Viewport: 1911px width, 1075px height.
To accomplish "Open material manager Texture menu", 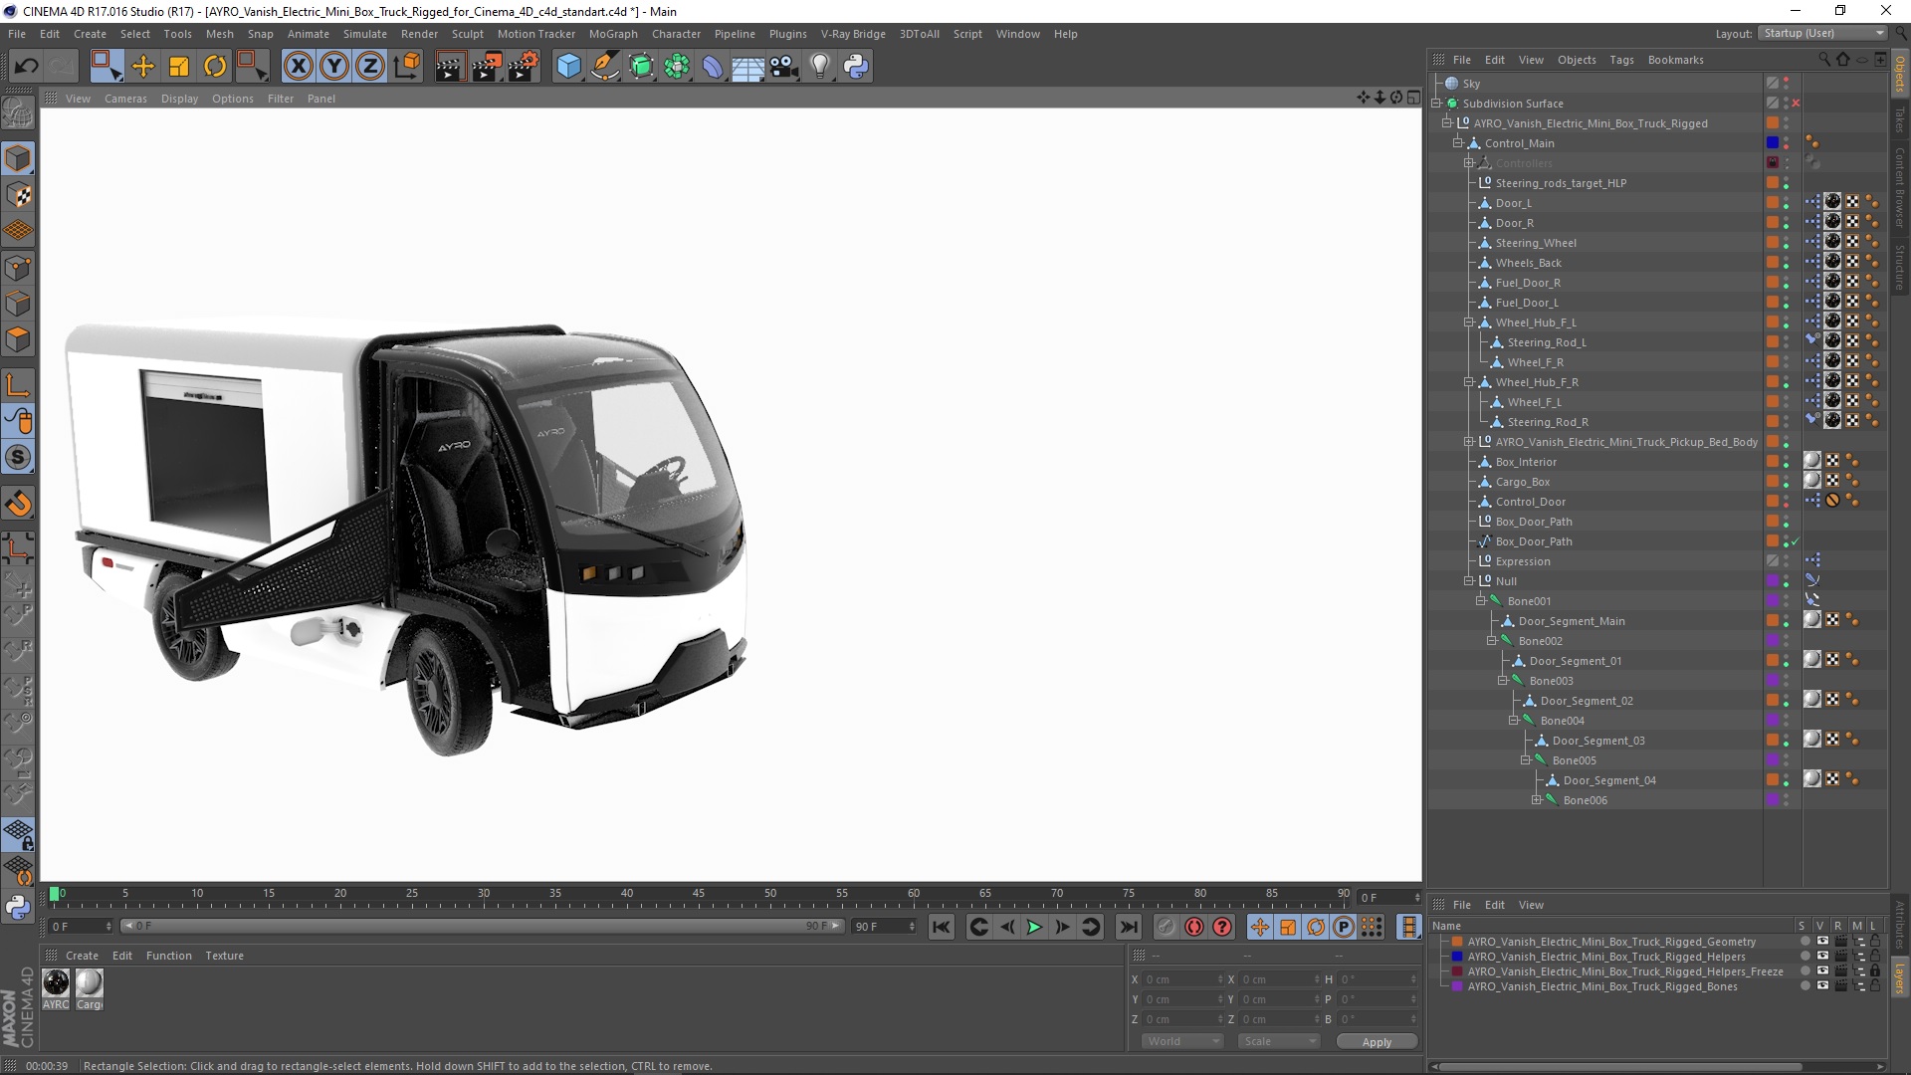I will tap(224, 956).
